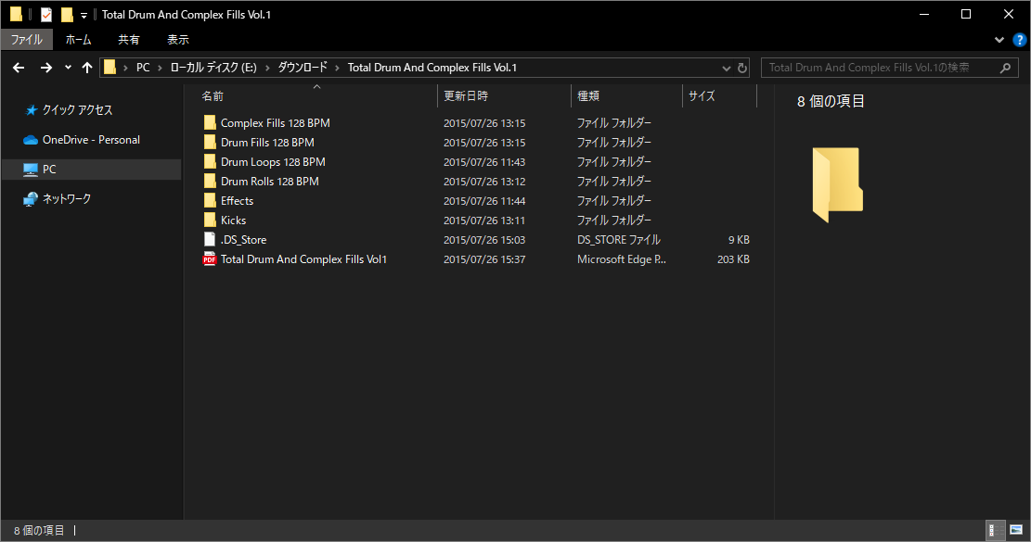Select OneDrive - Personal in the sidebar
The image size is (1031, 542).
point(91,140)
